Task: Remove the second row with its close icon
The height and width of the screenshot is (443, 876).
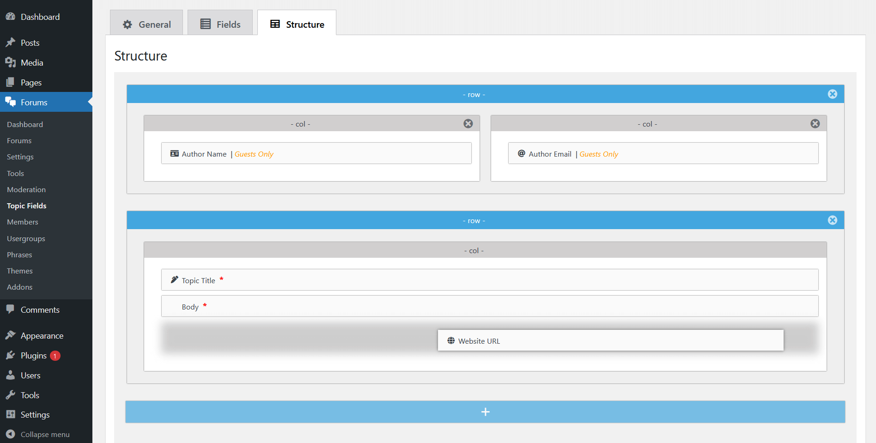Action: (x=832, y=220)
